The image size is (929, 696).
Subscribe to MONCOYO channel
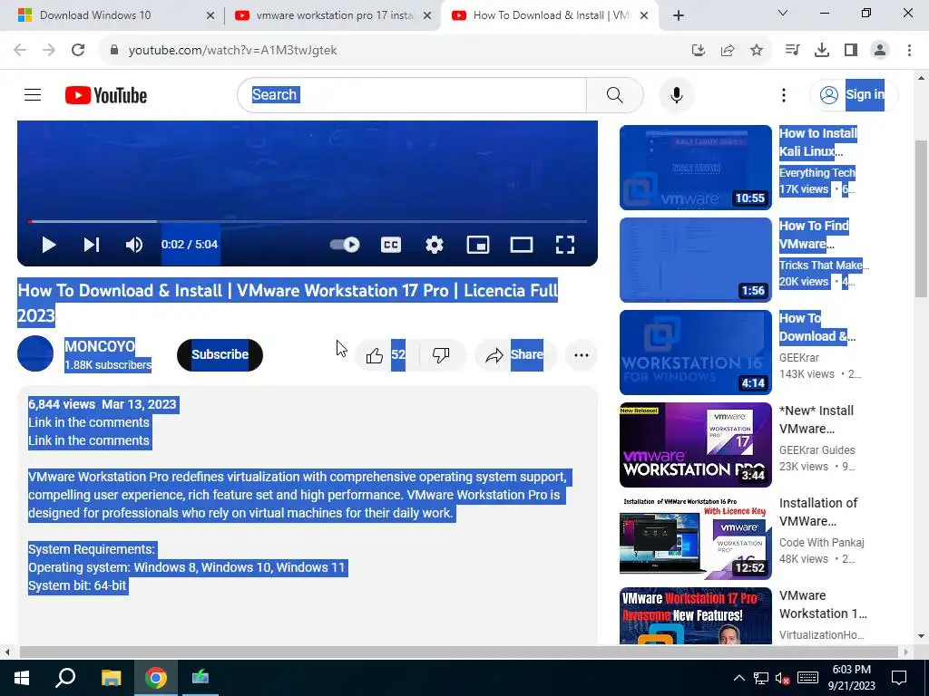[220, 355]
